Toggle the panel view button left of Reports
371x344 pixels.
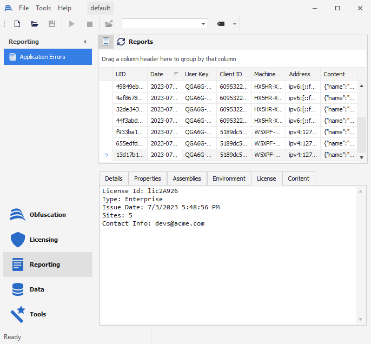click(x=106, y=42)
